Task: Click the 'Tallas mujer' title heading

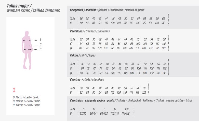Action: (x=19, y=5)
